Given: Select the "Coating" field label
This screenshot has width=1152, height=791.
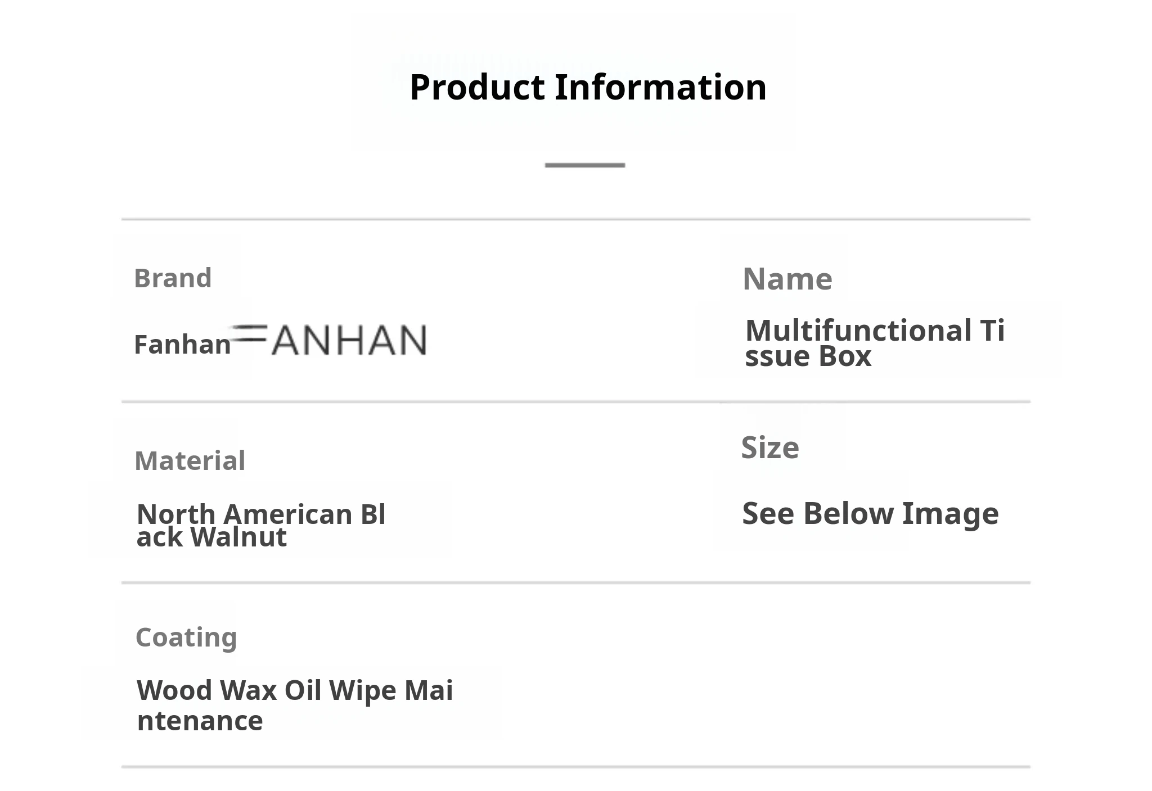Looking at the screenshot, I should point(186,638).
